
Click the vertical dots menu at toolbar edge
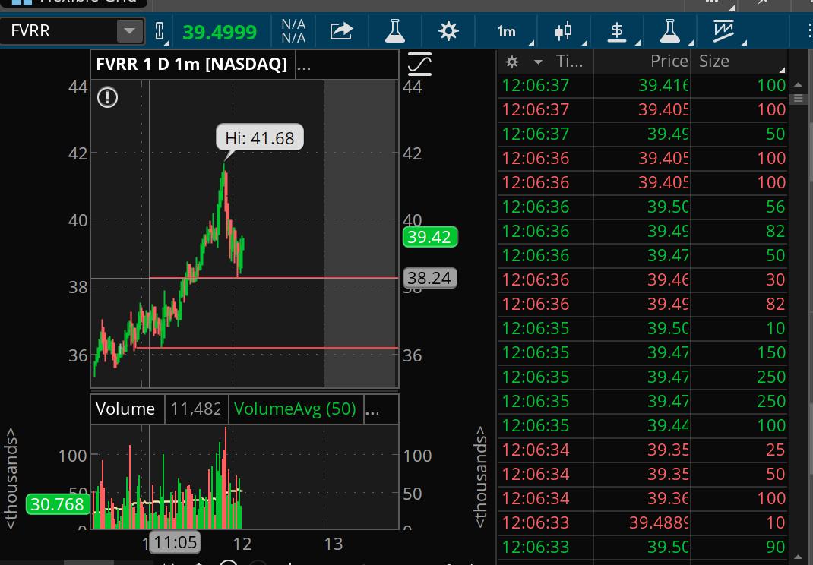tap(809, 31)
